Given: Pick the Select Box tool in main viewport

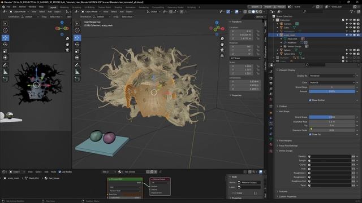Looking at the screenshot, I should [x=77, y=24].
